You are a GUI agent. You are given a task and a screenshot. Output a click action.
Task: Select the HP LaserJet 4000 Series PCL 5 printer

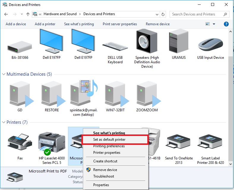click(51, 143)
